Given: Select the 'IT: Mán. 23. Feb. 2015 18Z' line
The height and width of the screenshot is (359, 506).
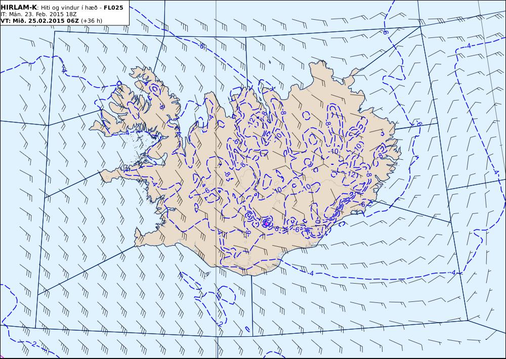Looking at the screenshot, I should click(x=39, y=14).
